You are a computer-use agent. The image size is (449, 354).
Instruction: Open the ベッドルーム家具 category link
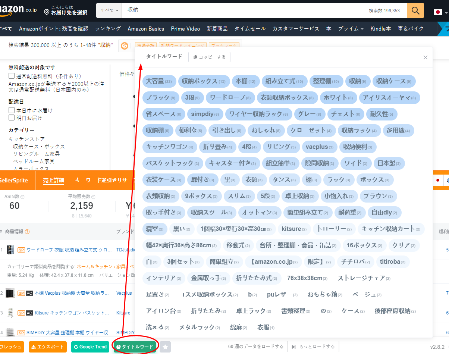(34, 161)
